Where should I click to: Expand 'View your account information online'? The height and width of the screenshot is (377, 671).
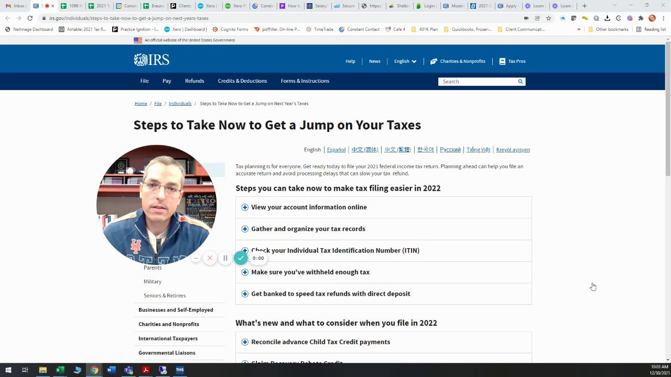click(384, 207)
